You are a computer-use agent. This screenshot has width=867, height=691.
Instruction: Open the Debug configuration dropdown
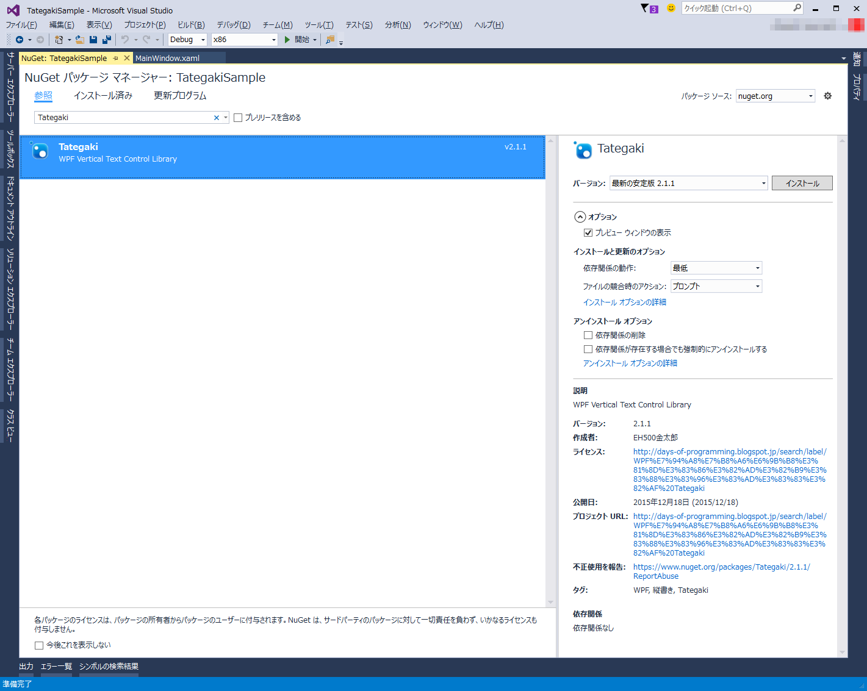[x=187, y=40]
